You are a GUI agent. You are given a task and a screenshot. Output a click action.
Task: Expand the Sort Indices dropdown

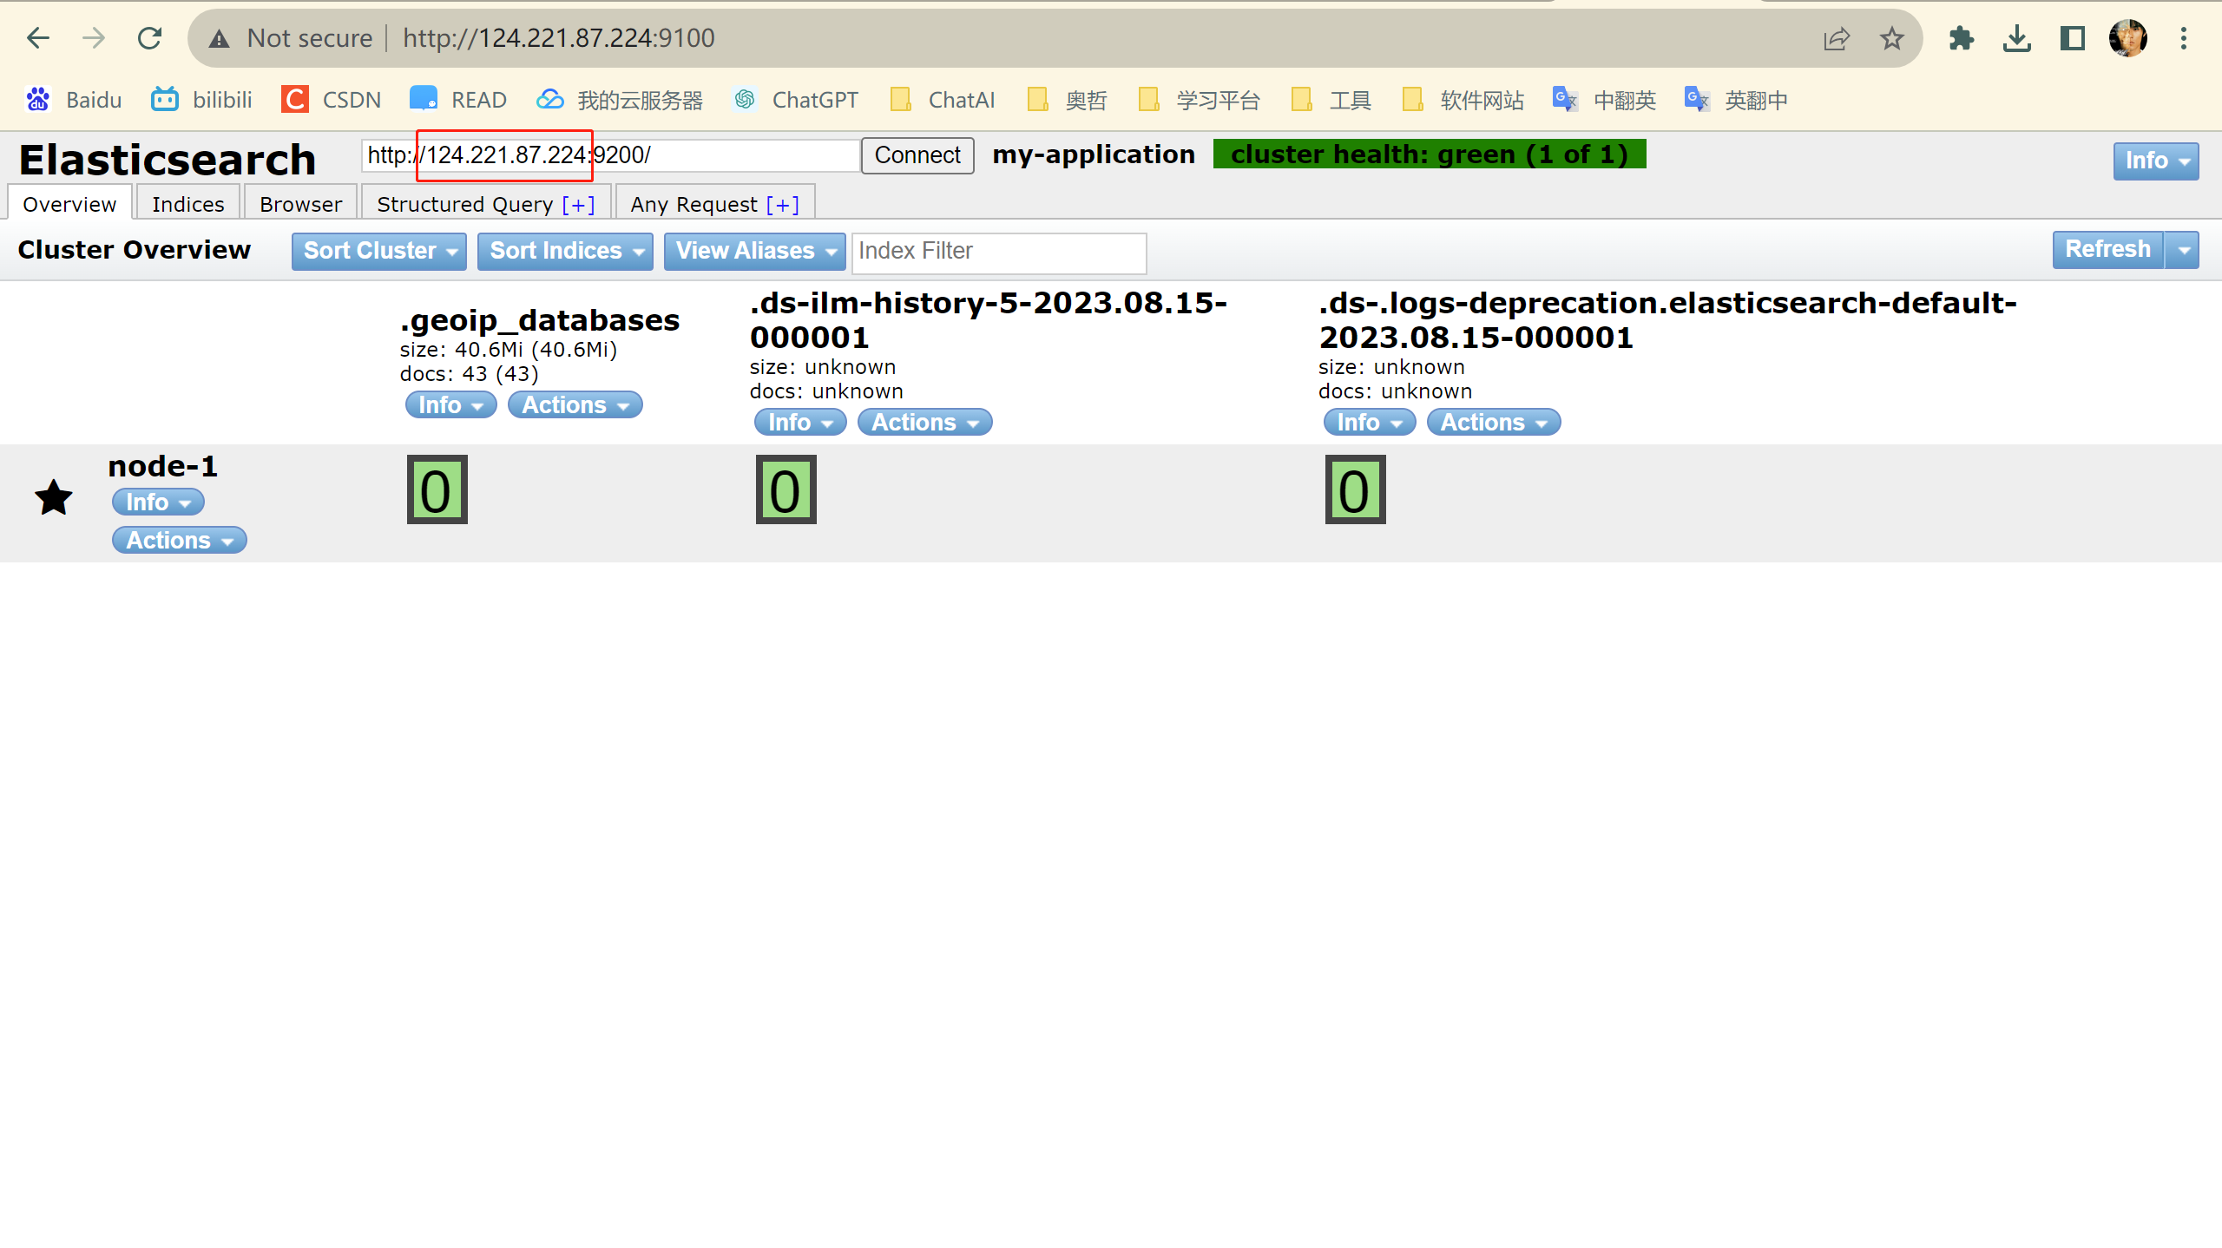(565, 250)
